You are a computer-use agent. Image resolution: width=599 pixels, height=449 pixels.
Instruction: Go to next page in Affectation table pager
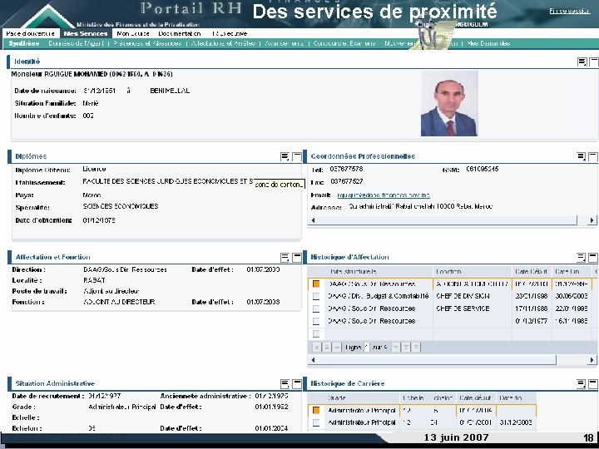pos(406,347)
